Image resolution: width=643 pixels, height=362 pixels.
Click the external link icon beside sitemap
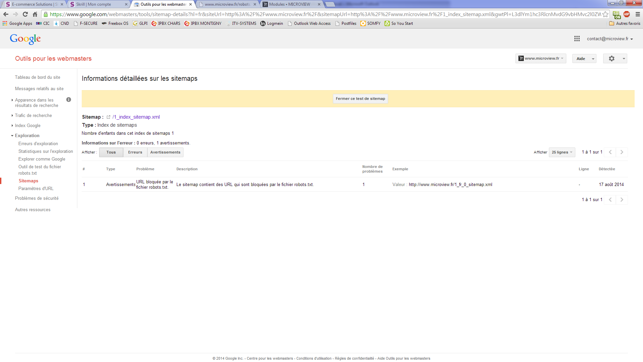[x=109, y=117]
